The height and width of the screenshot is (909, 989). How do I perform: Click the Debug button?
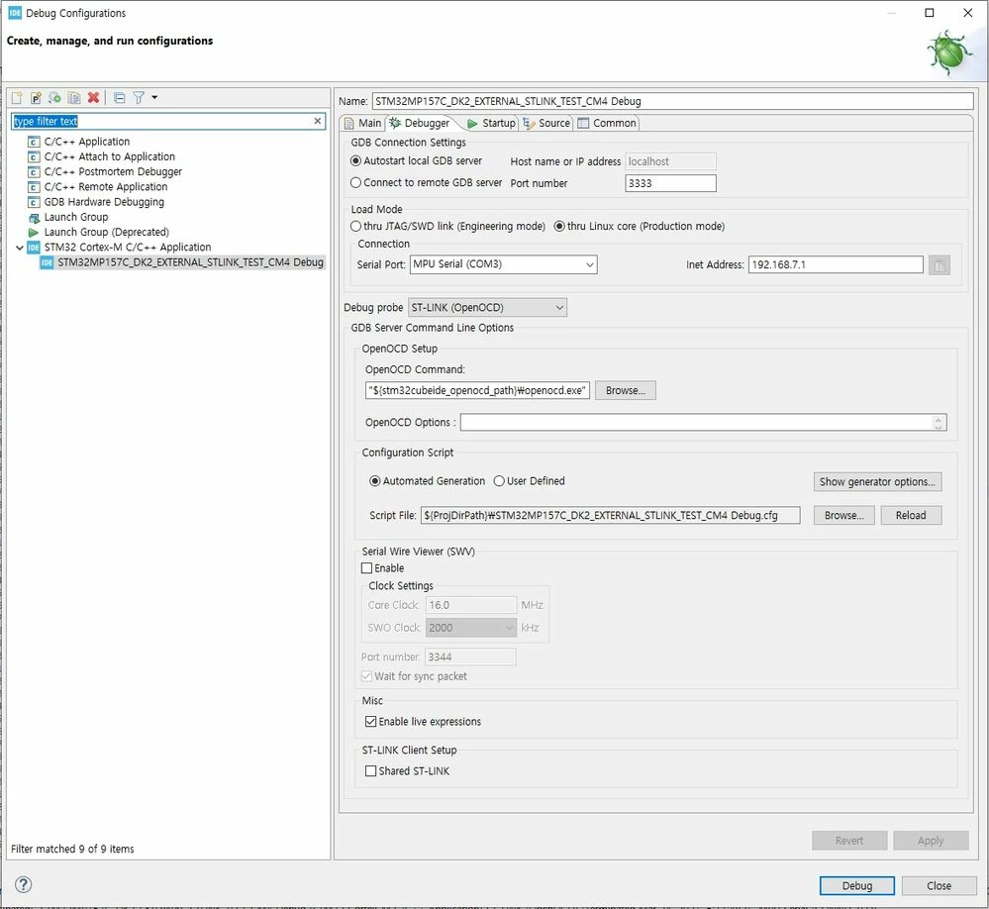[x=857, y=886]
